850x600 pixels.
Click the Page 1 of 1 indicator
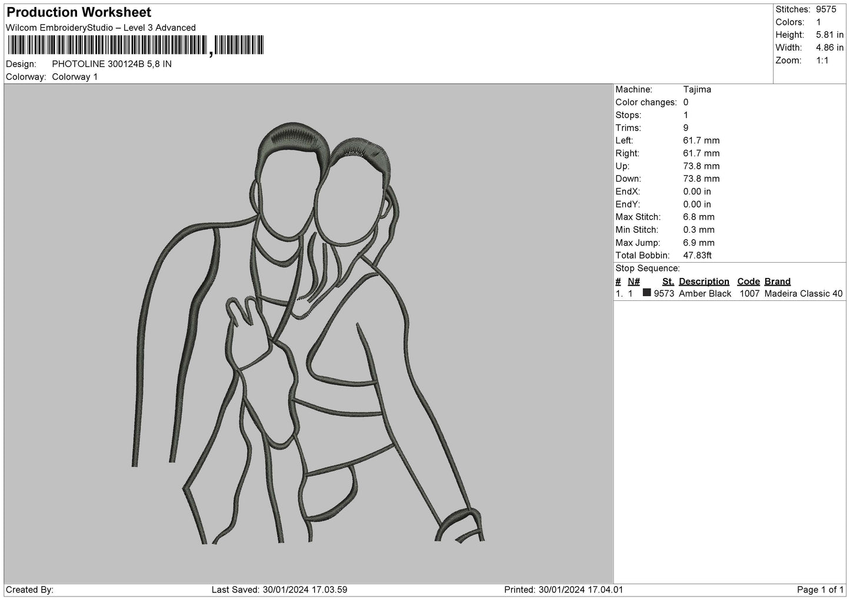coord(821,590)
